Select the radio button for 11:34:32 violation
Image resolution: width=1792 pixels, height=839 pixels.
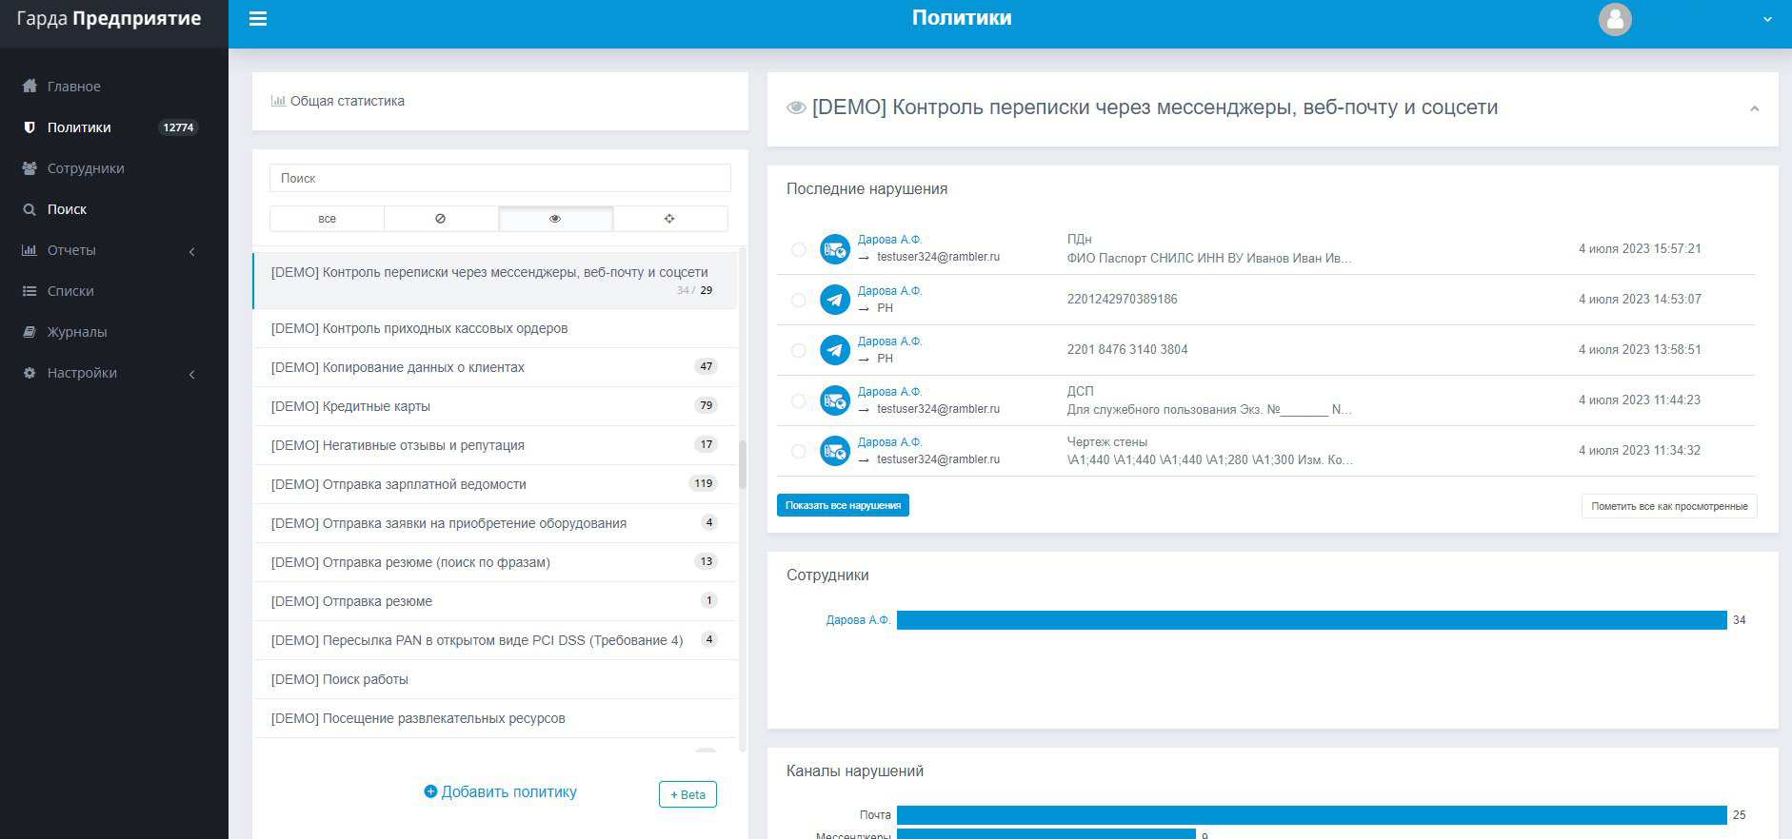tap(798, 451)
